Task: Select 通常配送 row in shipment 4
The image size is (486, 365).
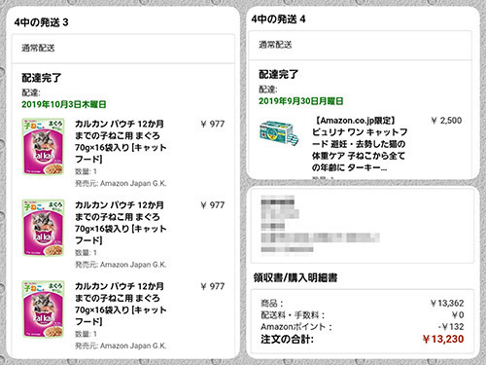Action: [x=360, y=45]
